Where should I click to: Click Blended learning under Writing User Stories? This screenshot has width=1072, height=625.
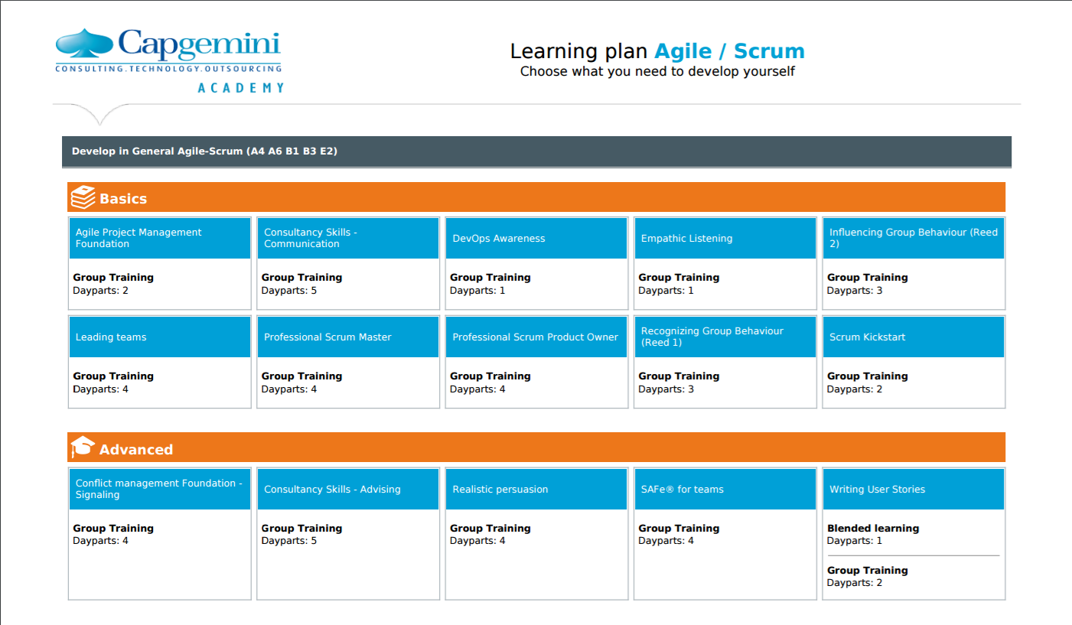[873, 528]
